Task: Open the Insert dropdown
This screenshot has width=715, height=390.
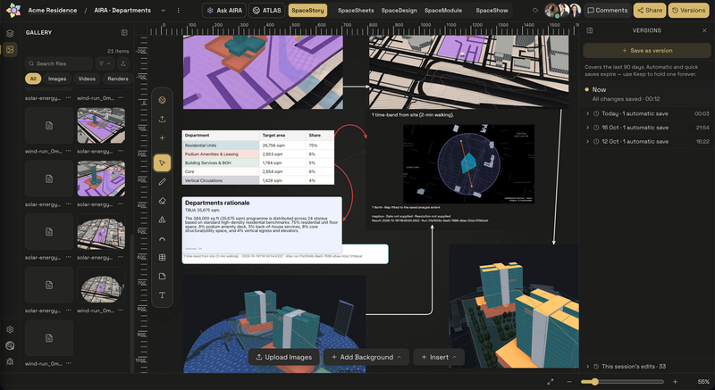Action: [x=439, y=357]
